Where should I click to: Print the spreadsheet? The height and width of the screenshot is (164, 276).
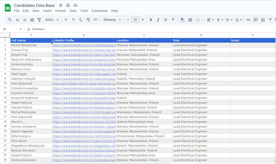pos(32,20)
